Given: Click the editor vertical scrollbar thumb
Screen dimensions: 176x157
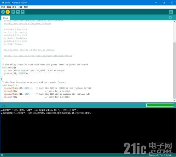Looking at the screenshot, I should (174, 70).
